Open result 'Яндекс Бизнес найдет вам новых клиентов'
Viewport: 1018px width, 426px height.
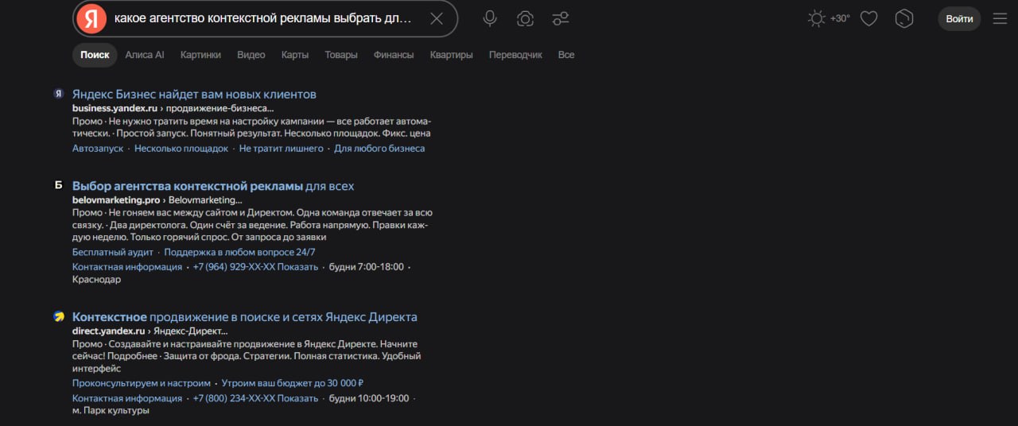click(194, 95)
